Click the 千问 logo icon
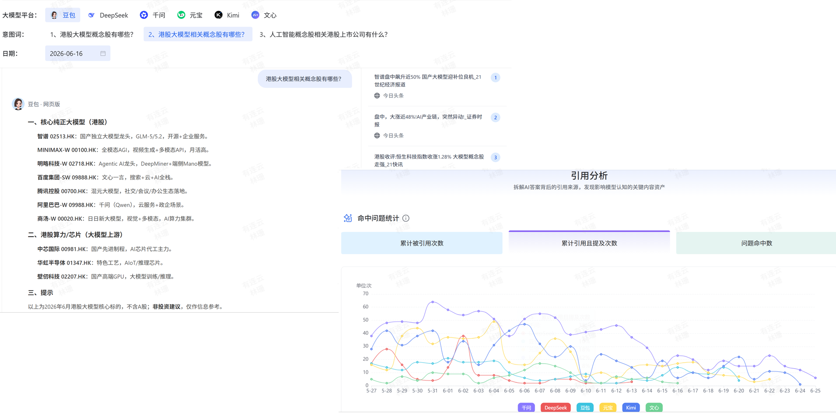 pos(144,15)
